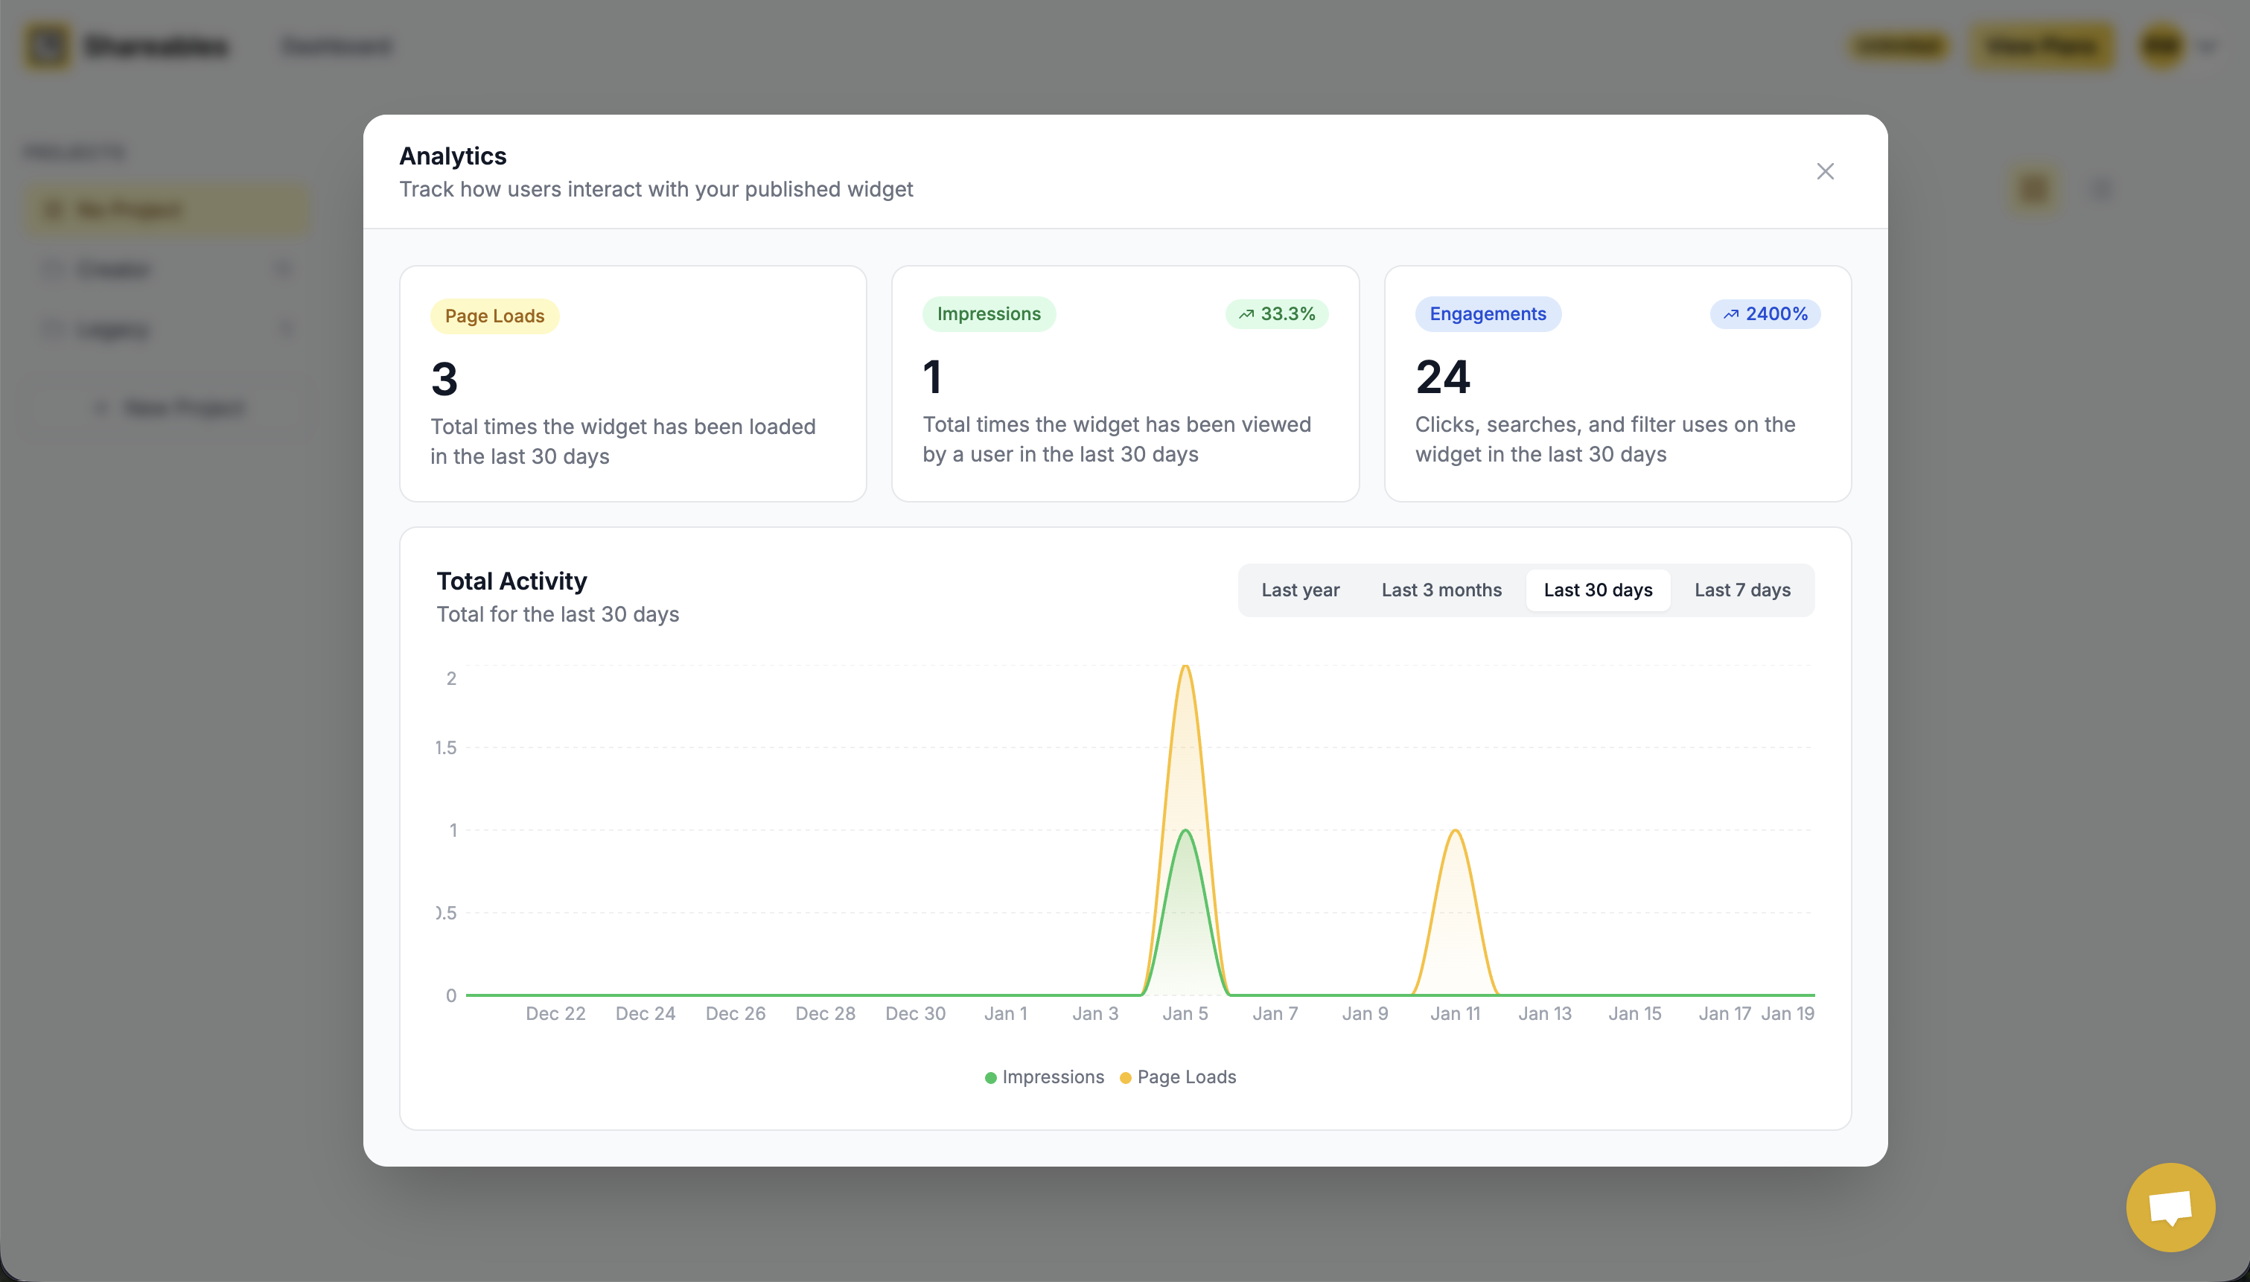Image resolution: width=2250 pixels, height=1282 pixels.
Task: Select the Last 3 months filter
Action: [x=1440, y=590]
